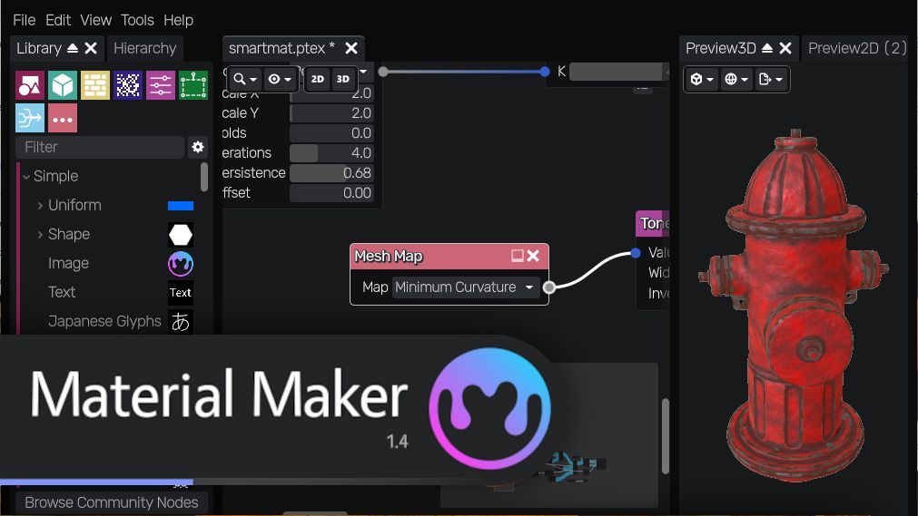Close the Mesh Map node

point(533,256)
